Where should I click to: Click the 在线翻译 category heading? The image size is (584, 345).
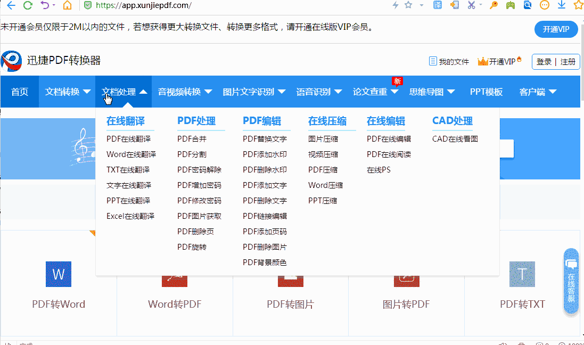coord(126,121)
